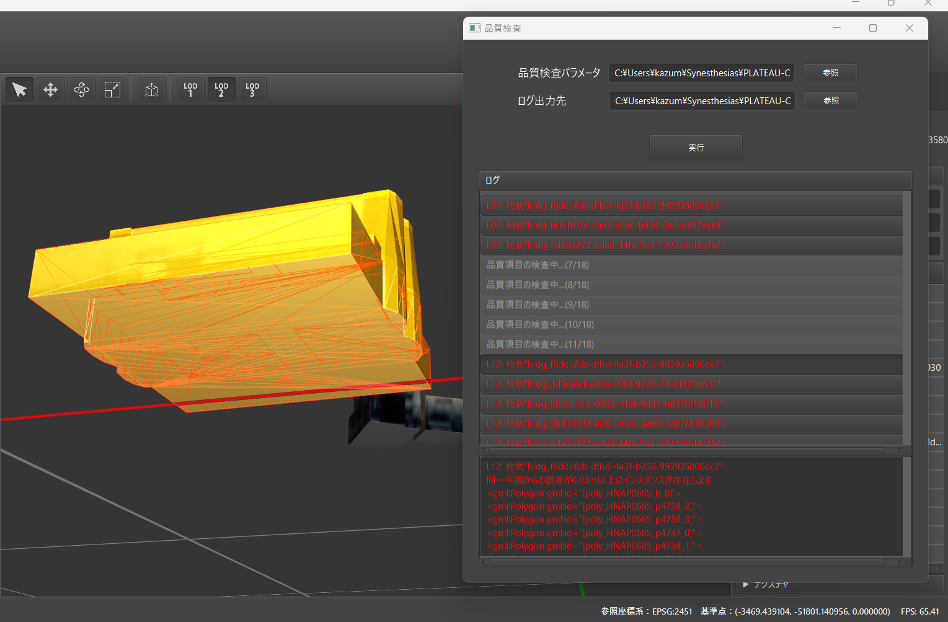Select L07 row for bldg_f6dddfcb
The width and height of the screenshot is (948, 622).
(691, 206)
